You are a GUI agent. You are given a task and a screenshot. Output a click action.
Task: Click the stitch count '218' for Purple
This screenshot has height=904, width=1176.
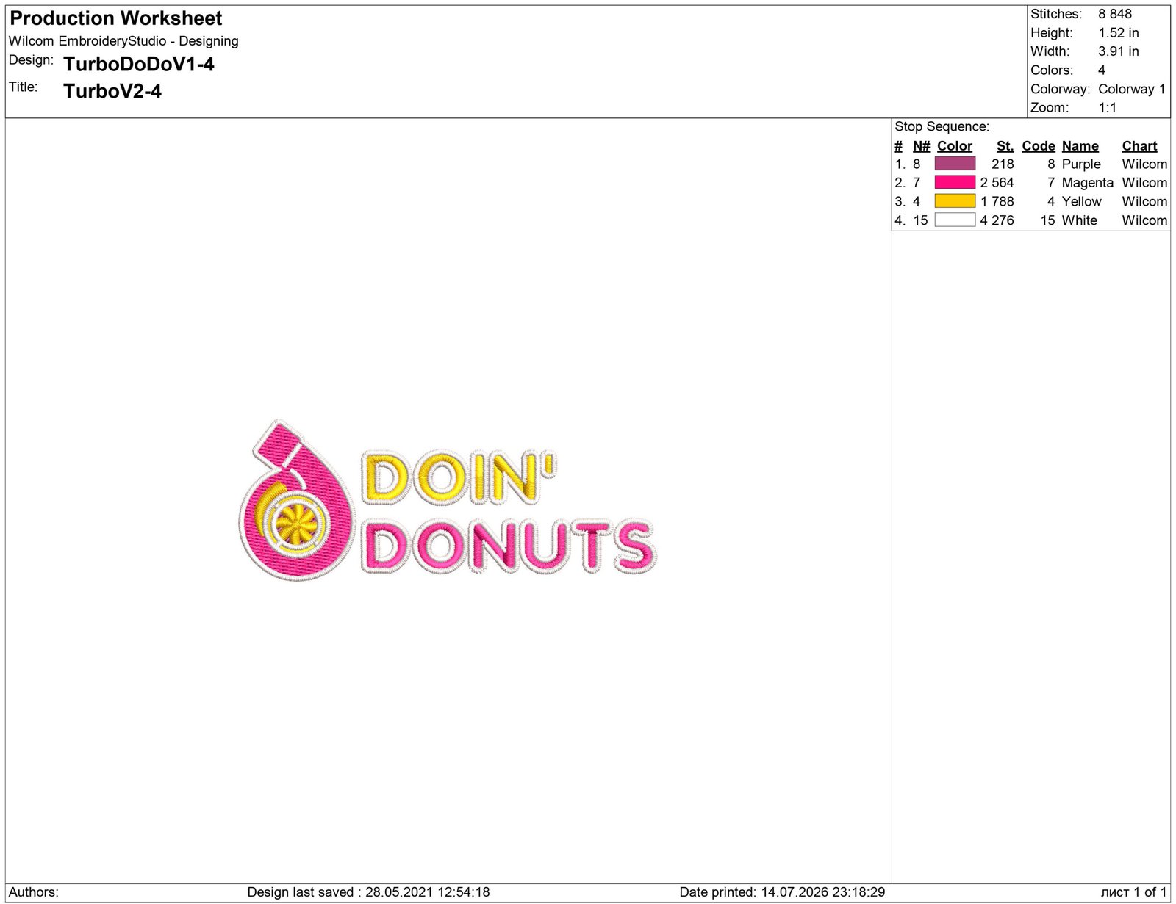1003,164
